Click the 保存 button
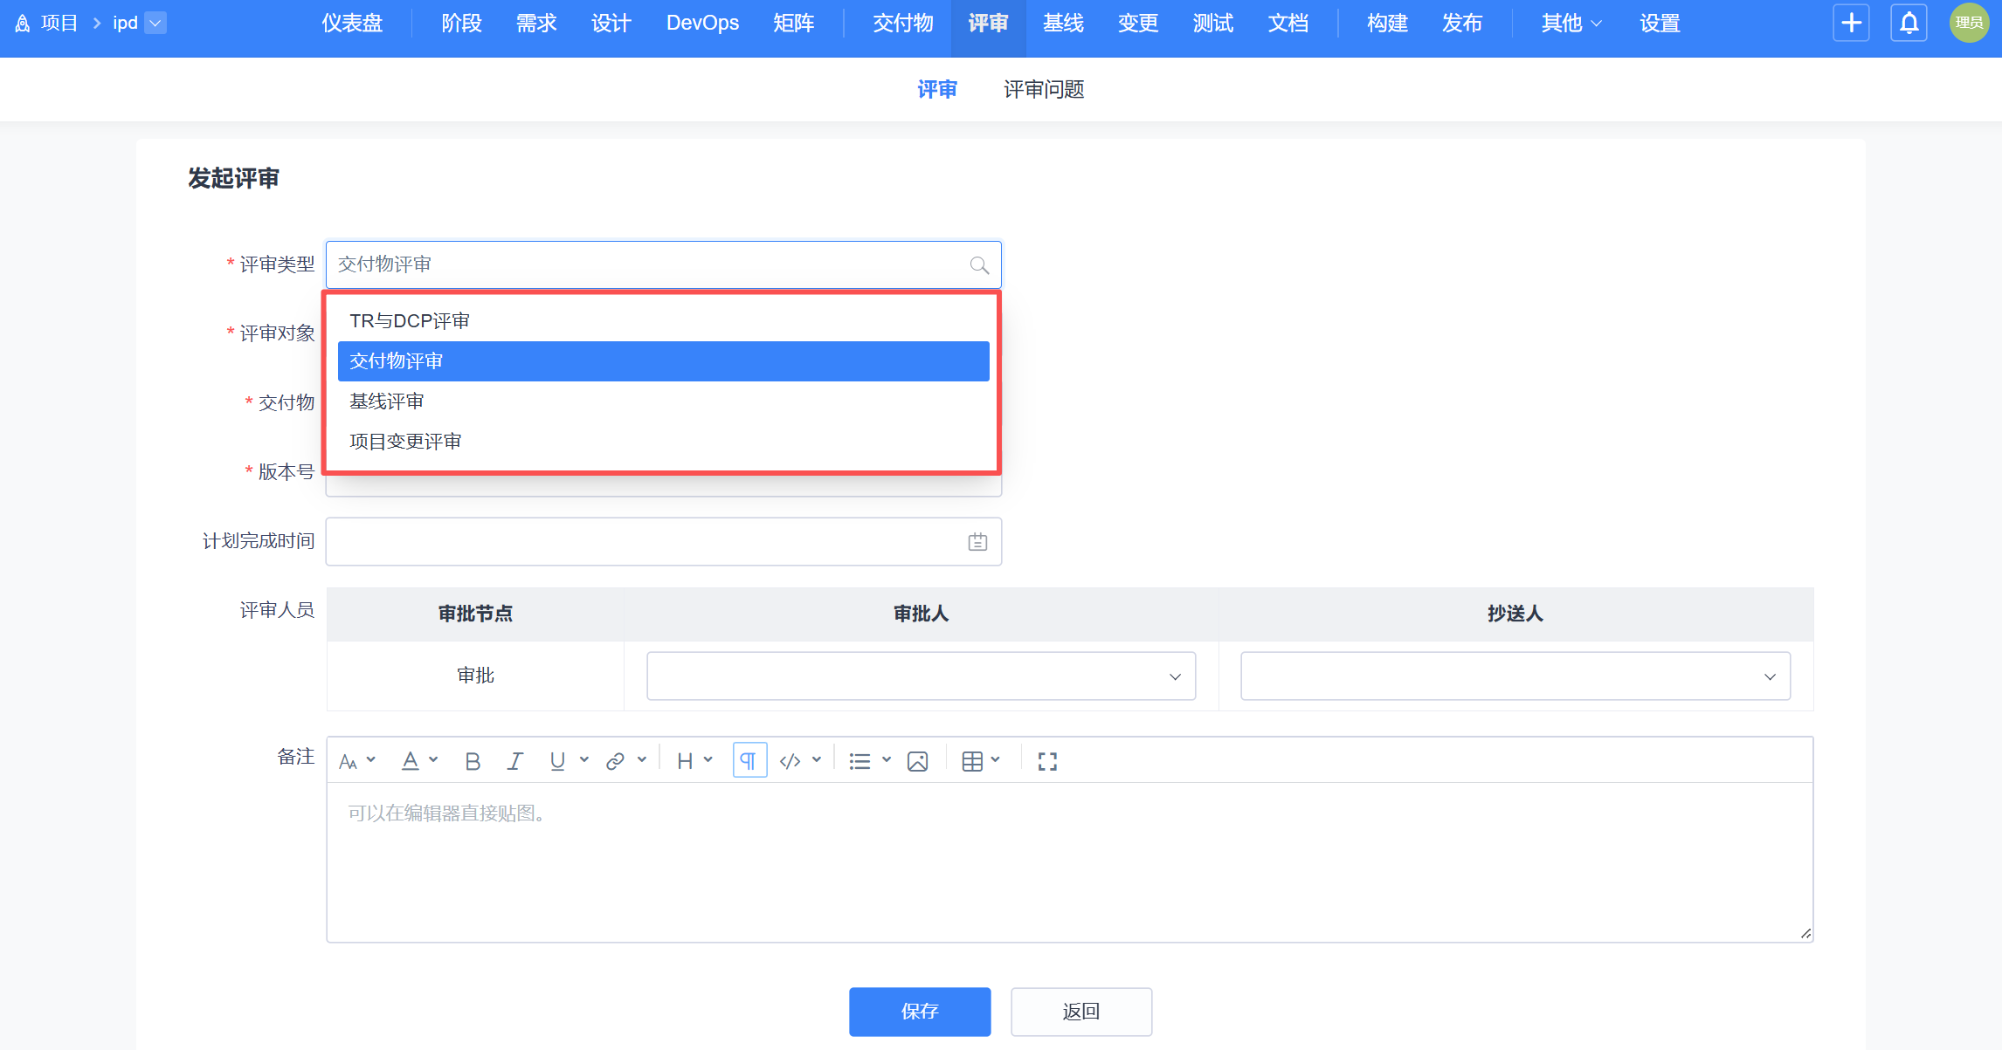 (919, 1012)
